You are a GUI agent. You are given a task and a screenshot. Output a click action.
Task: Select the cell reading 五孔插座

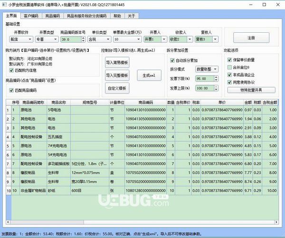pos(59,137)
